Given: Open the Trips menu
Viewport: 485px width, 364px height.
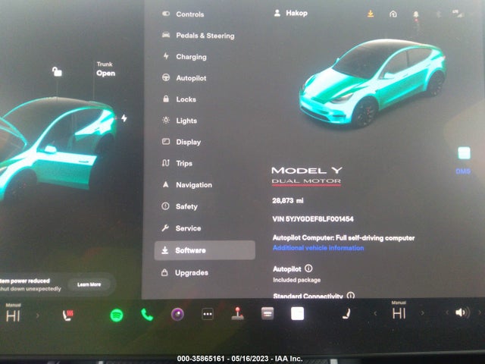Looking at the screenshot, I should [177, 164].
